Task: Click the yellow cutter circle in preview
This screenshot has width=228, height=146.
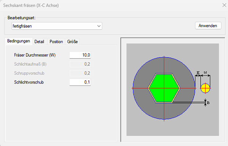Action: (205, 88)
